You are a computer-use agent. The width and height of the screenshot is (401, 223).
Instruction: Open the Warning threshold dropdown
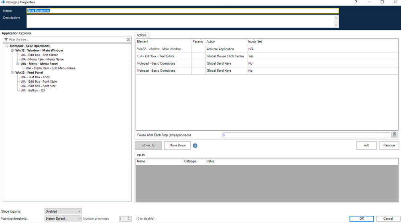point(63,219)
